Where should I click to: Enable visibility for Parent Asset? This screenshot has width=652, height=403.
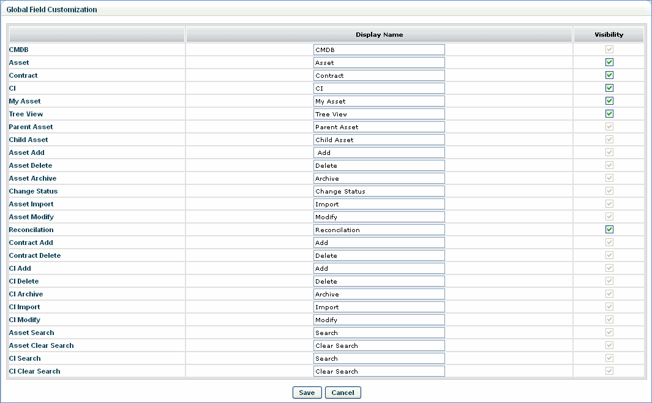[609, 126]
